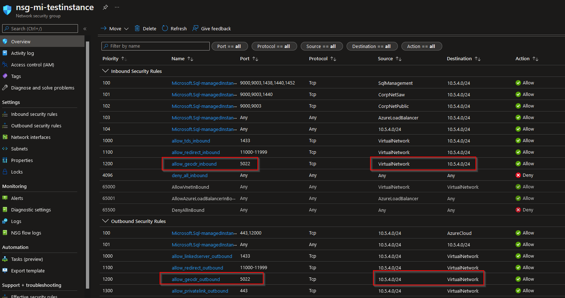Open the deny_all_inbound rule

190,175
